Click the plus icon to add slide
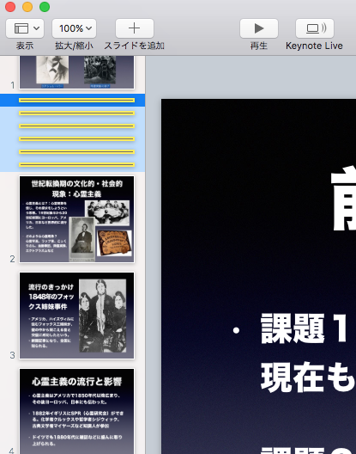 pos(135,28)
